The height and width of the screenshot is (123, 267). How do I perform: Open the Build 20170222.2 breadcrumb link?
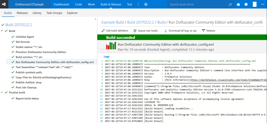click(x=141, y=22)
